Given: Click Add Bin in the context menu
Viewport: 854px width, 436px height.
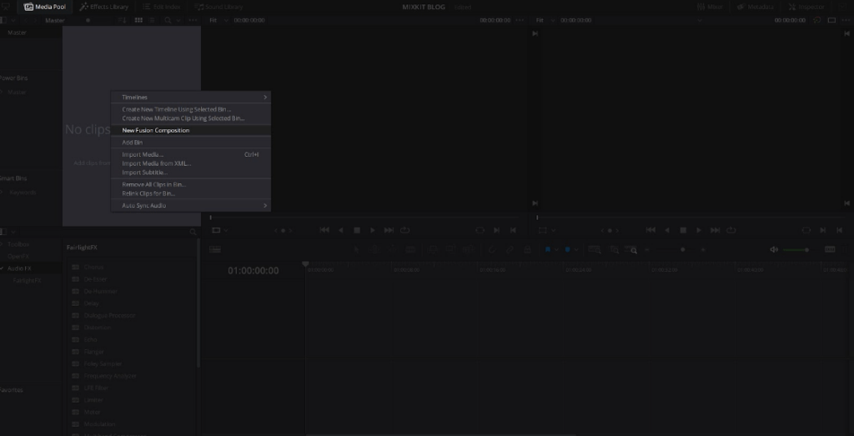Looking at the screenshot, I should point(133,143).
